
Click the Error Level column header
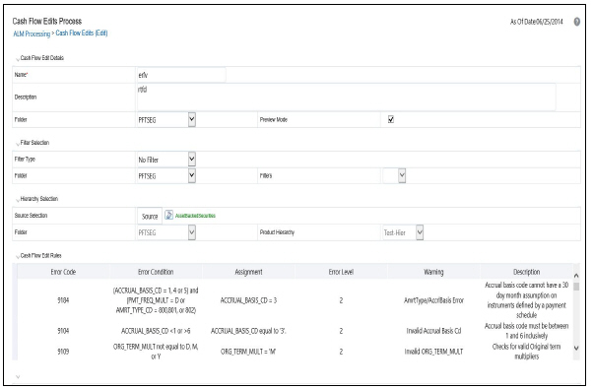(x=341, y=272)
